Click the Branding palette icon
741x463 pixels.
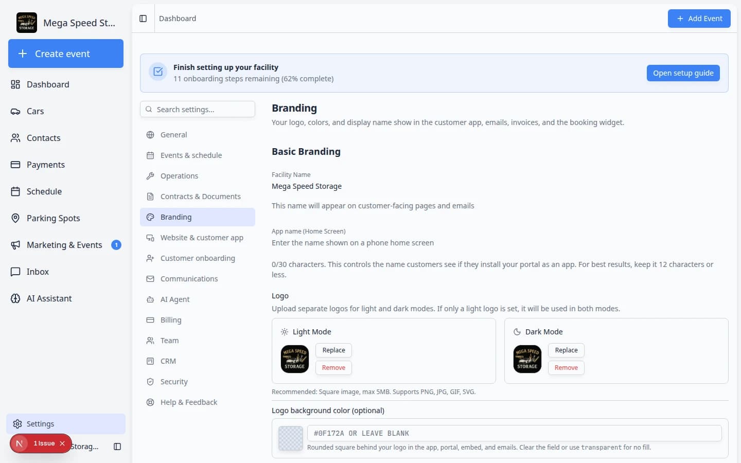pyautogui.click(x=150, y=217)
